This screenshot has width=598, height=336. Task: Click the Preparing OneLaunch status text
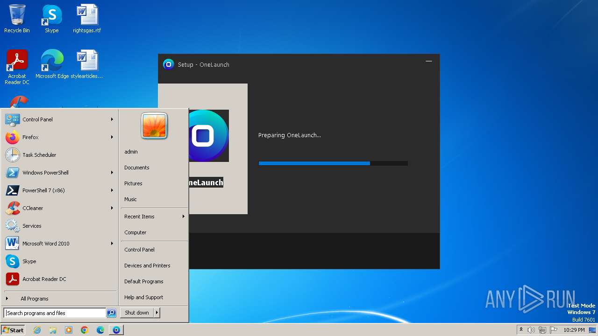290,135
